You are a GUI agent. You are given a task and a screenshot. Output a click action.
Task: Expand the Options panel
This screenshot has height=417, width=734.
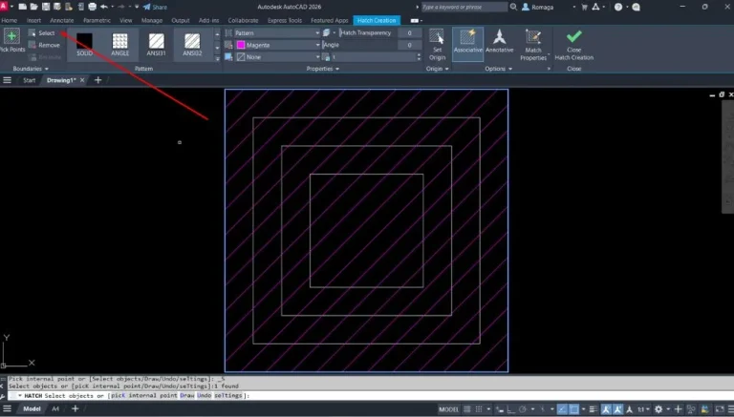[498, 69]
